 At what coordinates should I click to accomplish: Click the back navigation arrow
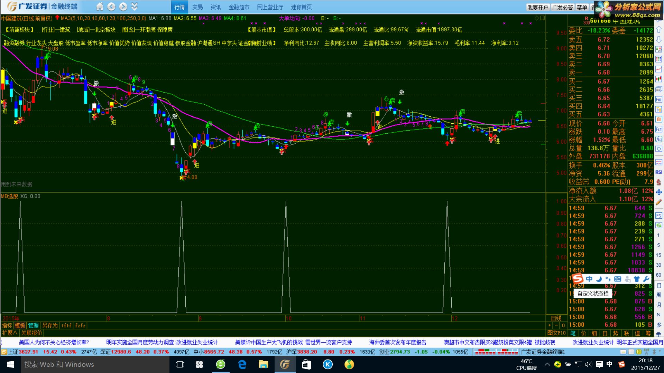pyautogui.click(x=111, y=7)
